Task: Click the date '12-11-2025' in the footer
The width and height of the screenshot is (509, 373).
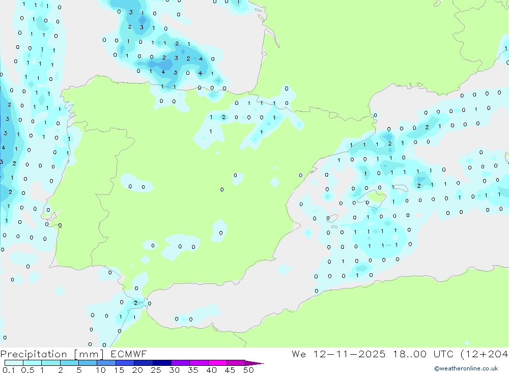Action: [349, 354]
